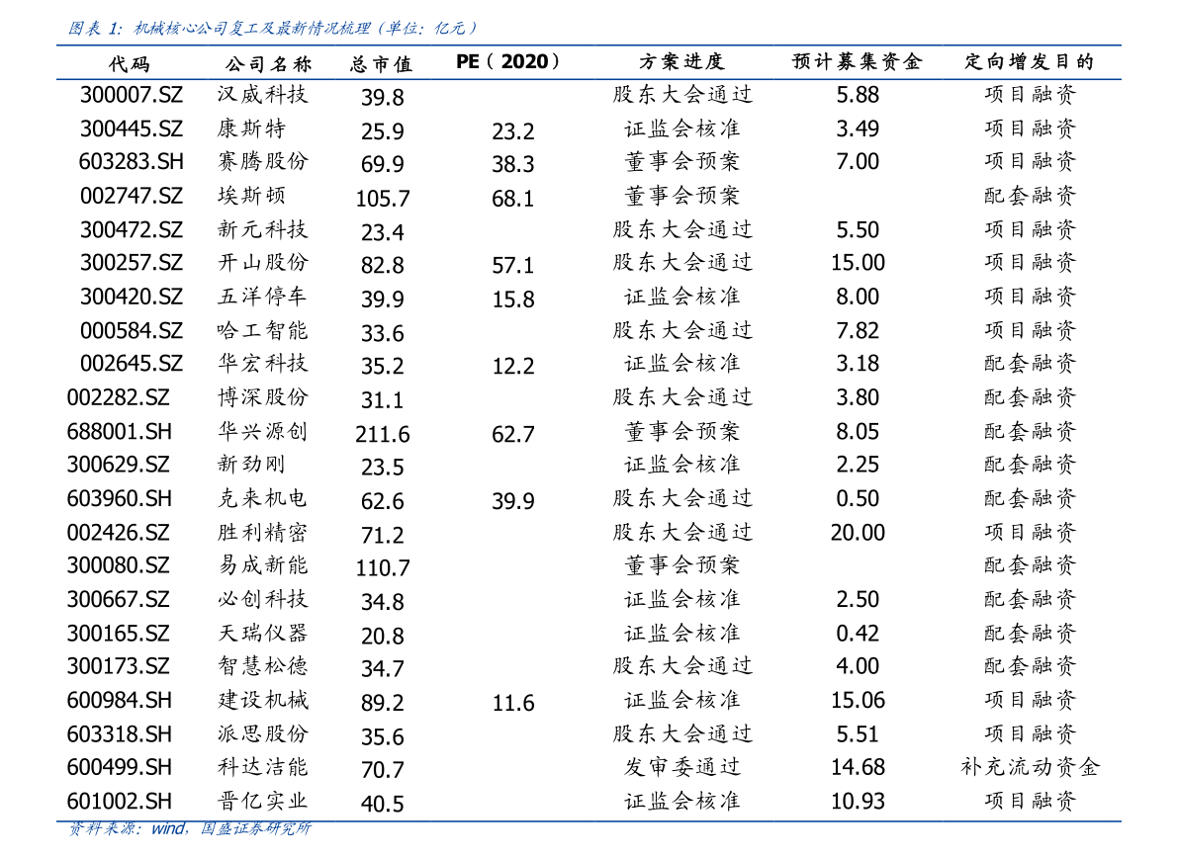1178x858 pixels.
Task: Click the 预计募集资金 column header
Action: 857,62
